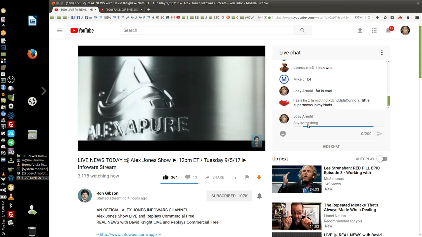Open the zoom level 133% indicator
The height and width of the screenshot is (237, 422).
pos(358,17)
